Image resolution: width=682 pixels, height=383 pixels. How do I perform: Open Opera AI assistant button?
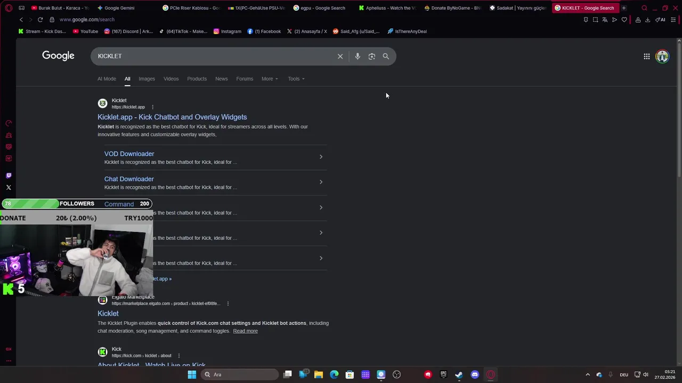[660, 20]
